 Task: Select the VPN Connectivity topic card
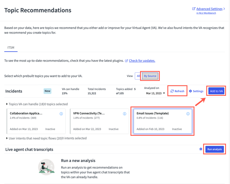[x=99, y=121]
